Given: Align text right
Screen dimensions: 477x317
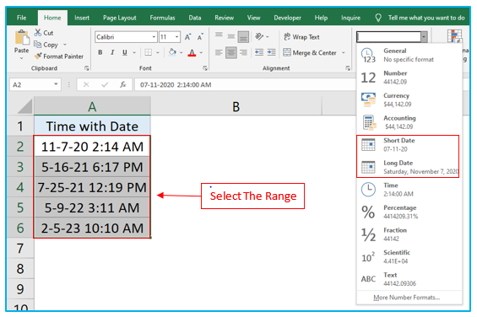Looking at the screenshot, I should 243,52.
